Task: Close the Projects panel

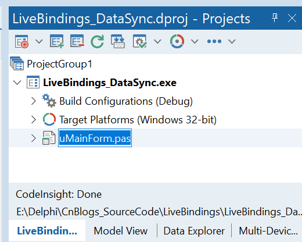Action: coord(292,18)
